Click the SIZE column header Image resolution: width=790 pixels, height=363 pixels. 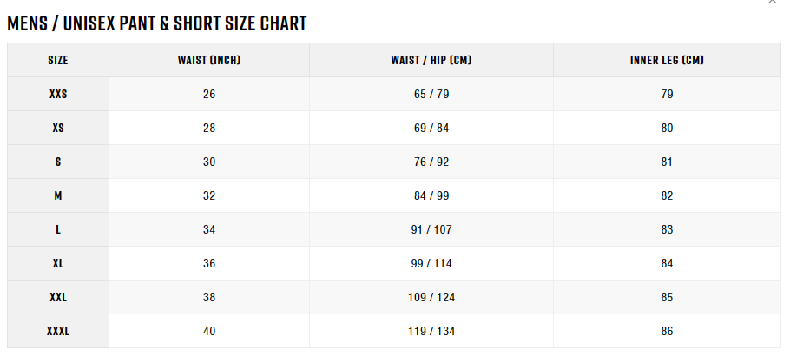58,60
